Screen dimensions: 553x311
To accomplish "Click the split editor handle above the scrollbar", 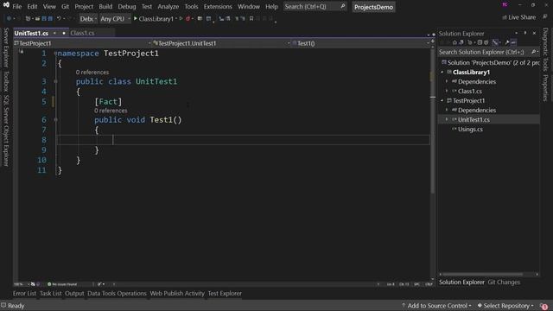I will (433, 41).
